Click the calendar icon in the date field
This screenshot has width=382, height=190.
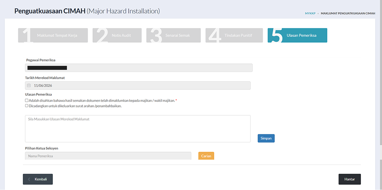[x=29, y=85]
